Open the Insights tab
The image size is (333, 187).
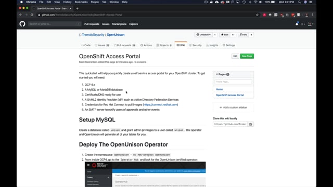click(x=212, y=45)
